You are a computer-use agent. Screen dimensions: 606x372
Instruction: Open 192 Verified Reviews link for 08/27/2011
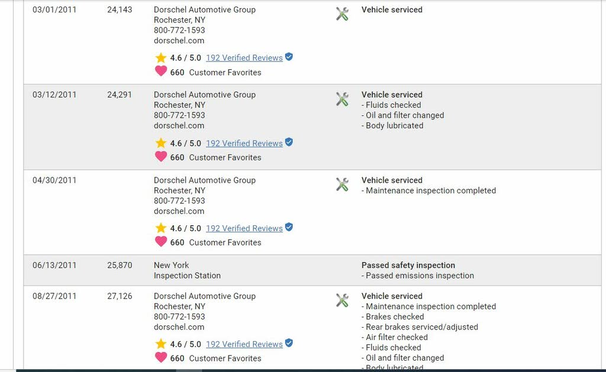coord(244,344)
